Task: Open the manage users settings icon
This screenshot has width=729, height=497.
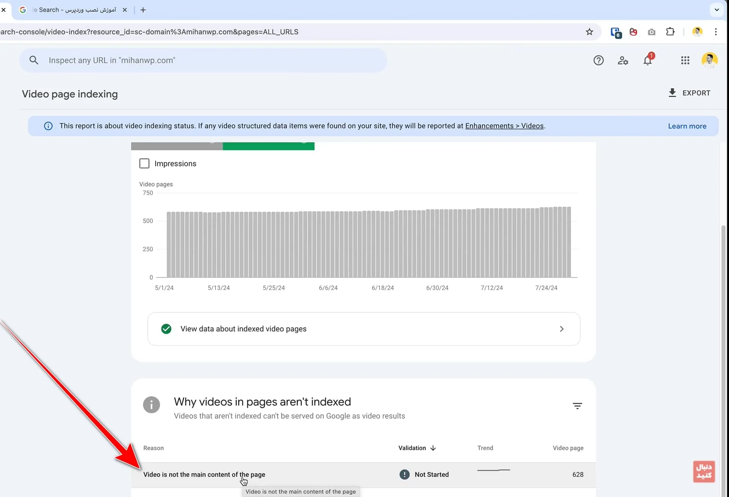Action: [x=623, y=60]
